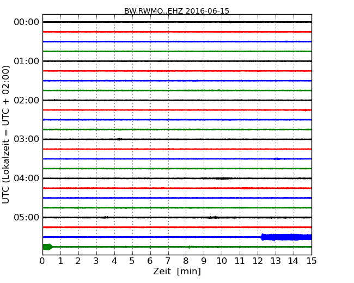Select the 00:00 time label
The image size is (354, 283).
coord(27,22)
